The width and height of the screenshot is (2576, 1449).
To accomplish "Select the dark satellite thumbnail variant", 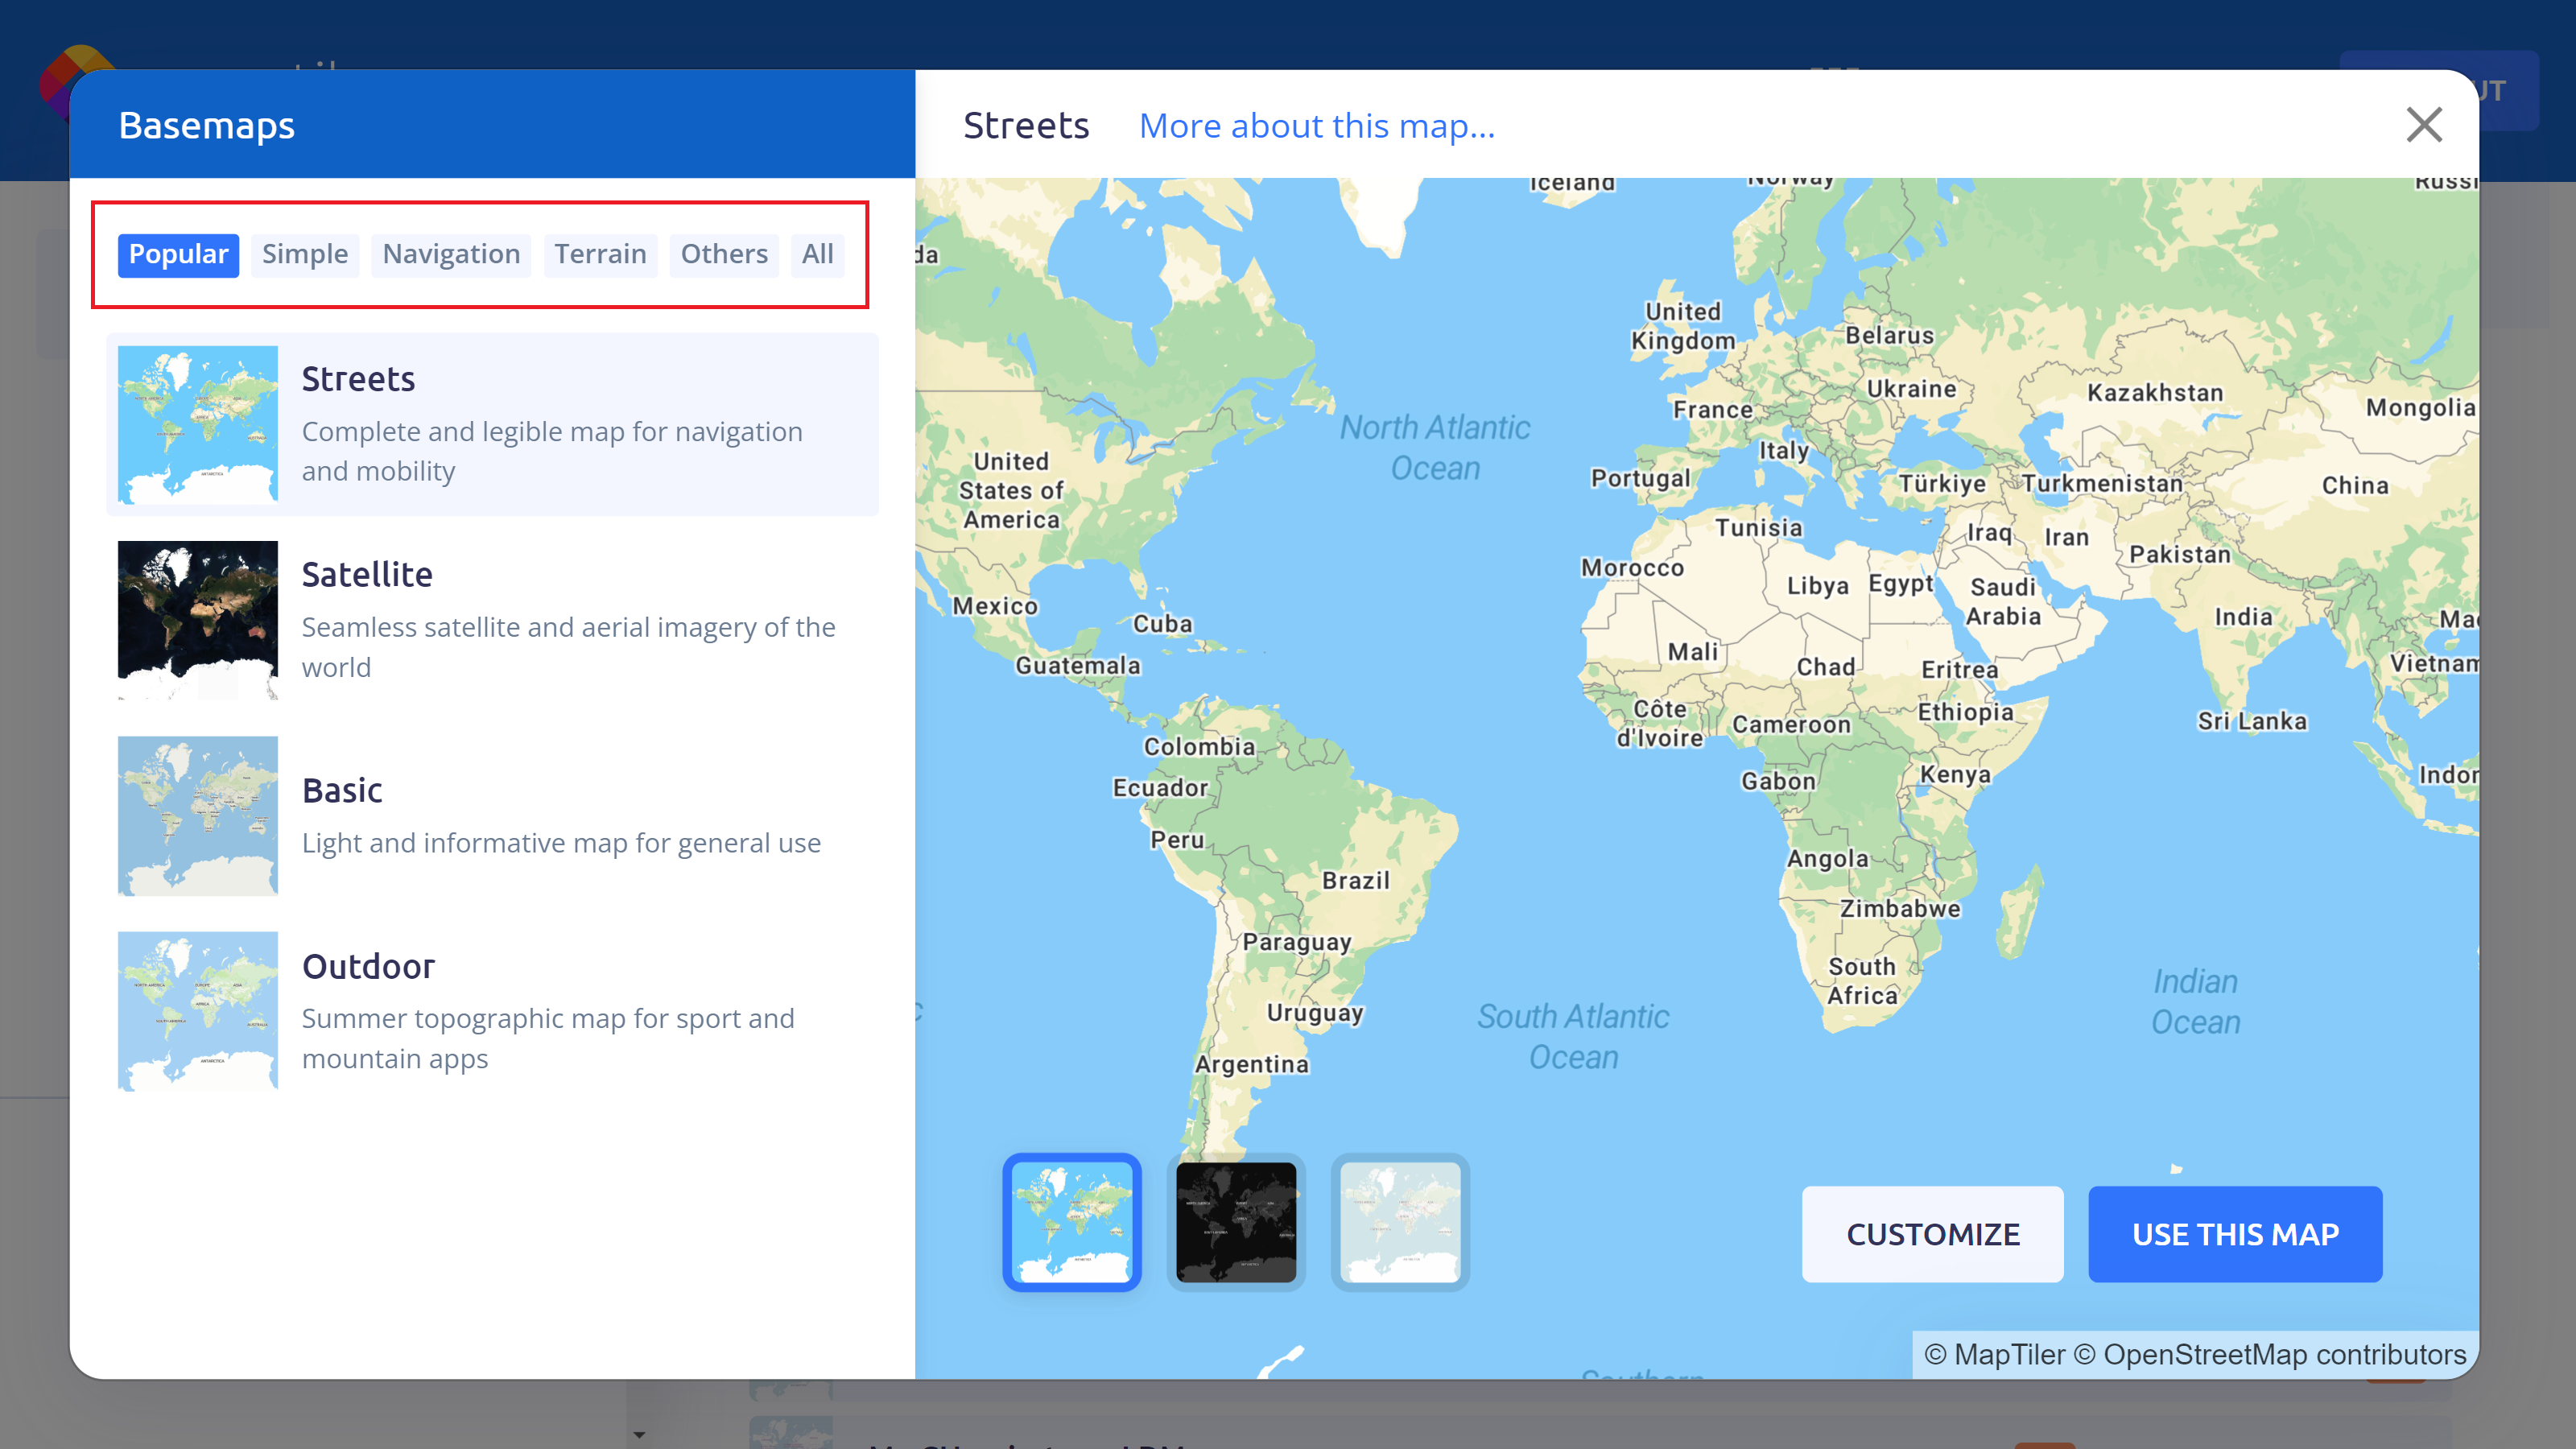I will [1233, 1220].
